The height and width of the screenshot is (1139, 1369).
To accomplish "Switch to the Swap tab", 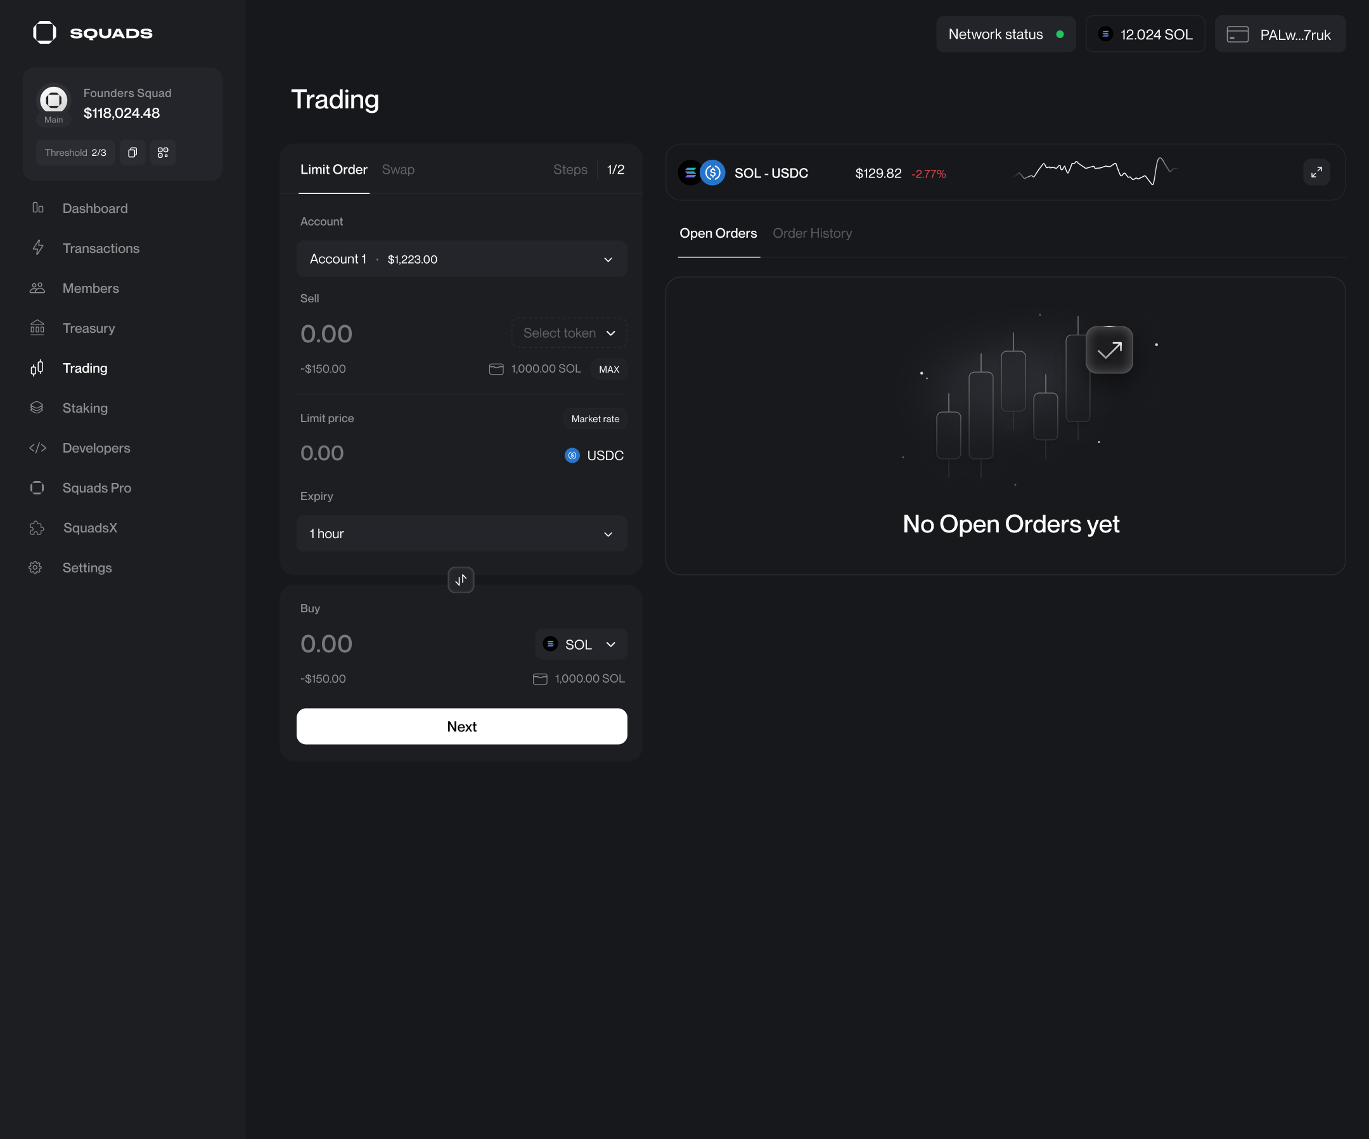I will [397, 169].
